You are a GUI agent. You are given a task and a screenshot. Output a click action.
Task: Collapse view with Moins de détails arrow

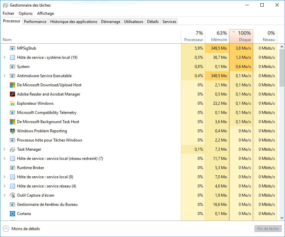(x=6, y=229)
